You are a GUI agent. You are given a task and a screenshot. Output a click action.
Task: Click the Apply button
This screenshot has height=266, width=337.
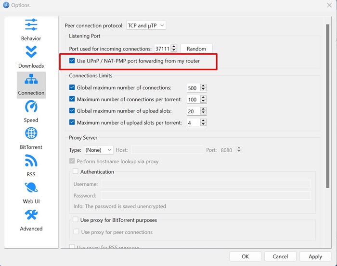315,256
